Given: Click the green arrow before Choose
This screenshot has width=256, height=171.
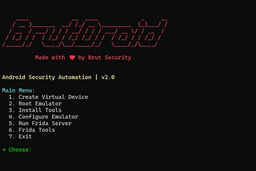Looking at the screenshot, I should tap(4, 149).
